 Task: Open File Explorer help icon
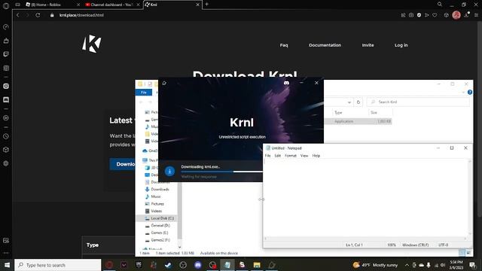point(470,92)
